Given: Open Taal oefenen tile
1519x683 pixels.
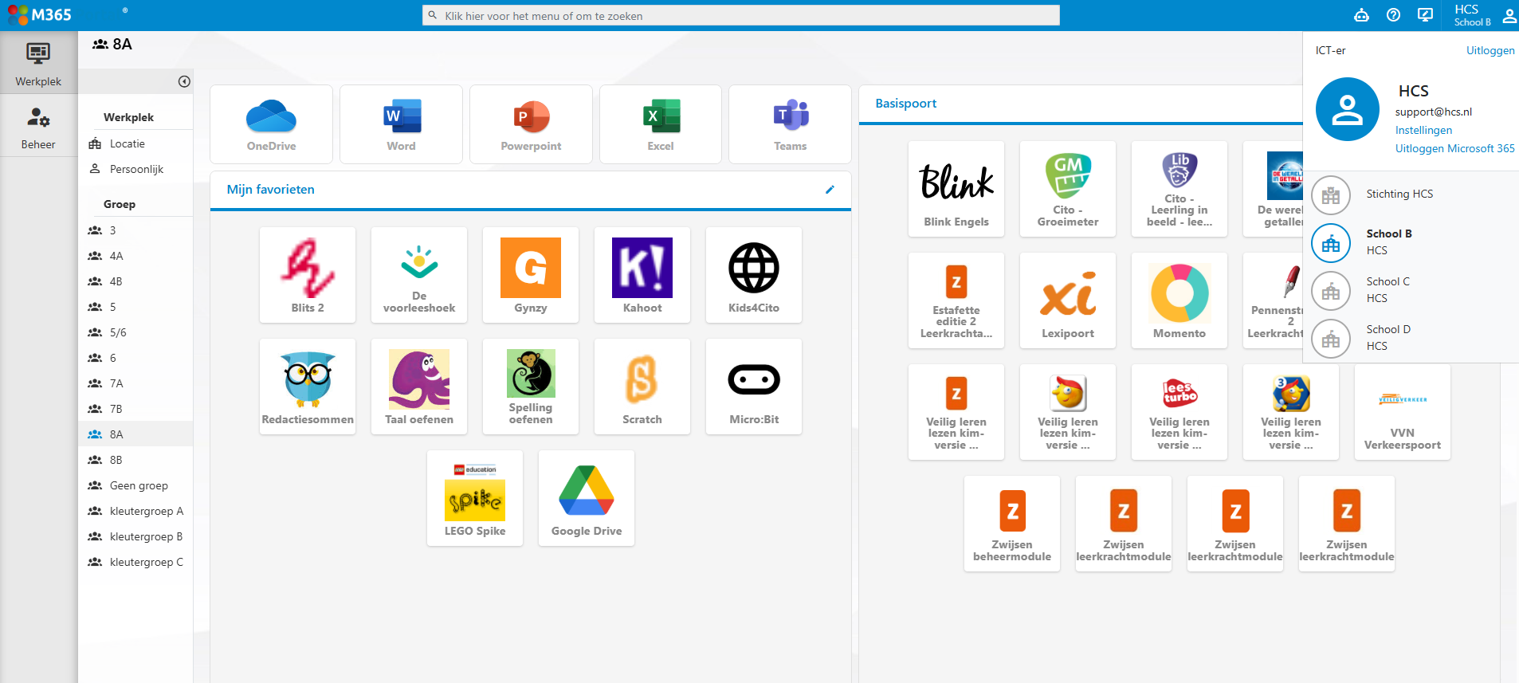Looking at the screenshot, I should coord(419,387).
